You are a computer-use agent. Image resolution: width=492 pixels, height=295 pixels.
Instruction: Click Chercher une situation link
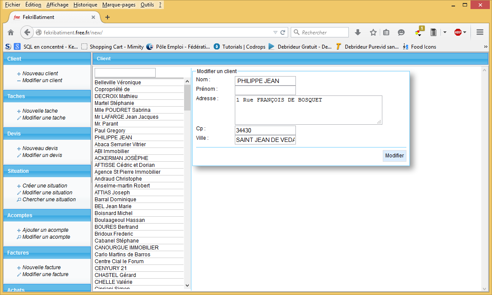click(x=49, y=199)
